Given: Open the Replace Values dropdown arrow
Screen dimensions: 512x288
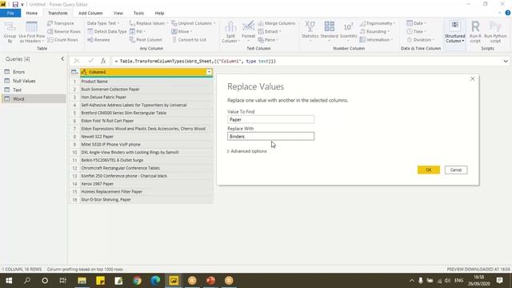Looking at the screenshot, I should 167,23.
